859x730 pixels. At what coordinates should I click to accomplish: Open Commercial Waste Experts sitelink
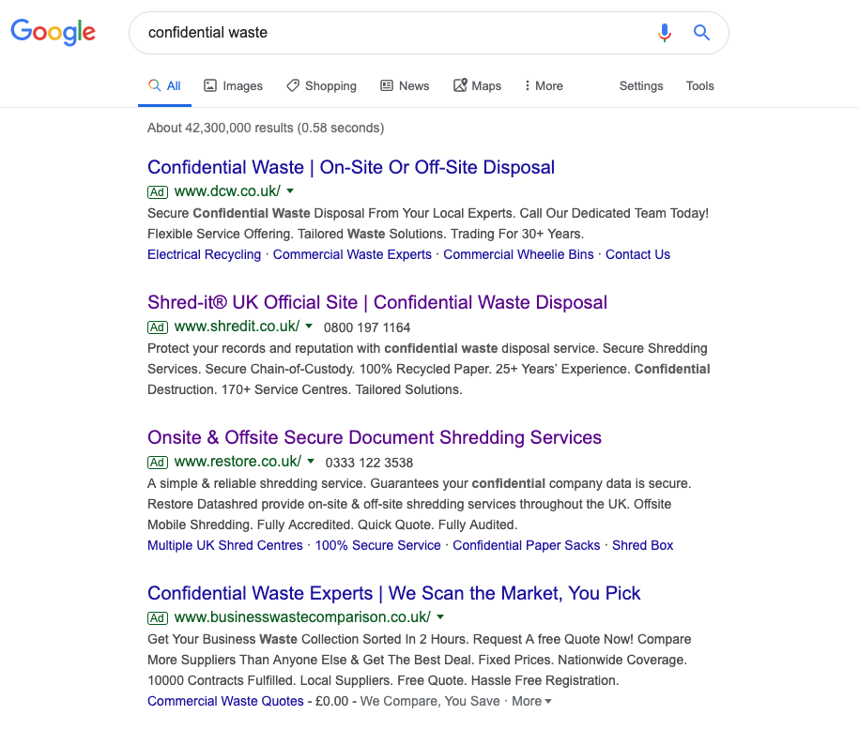(x=352, y=254)
